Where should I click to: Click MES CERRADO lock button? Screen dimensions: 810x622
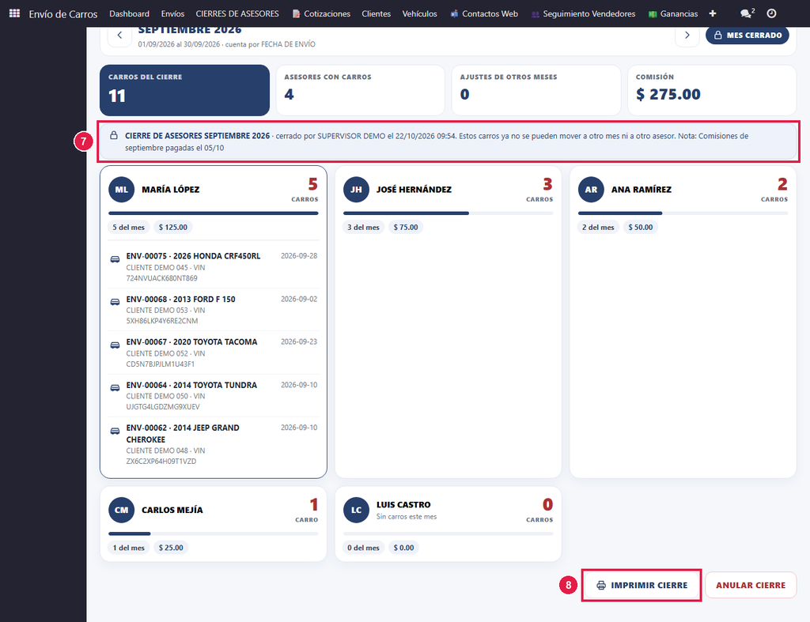click(748, 35)
